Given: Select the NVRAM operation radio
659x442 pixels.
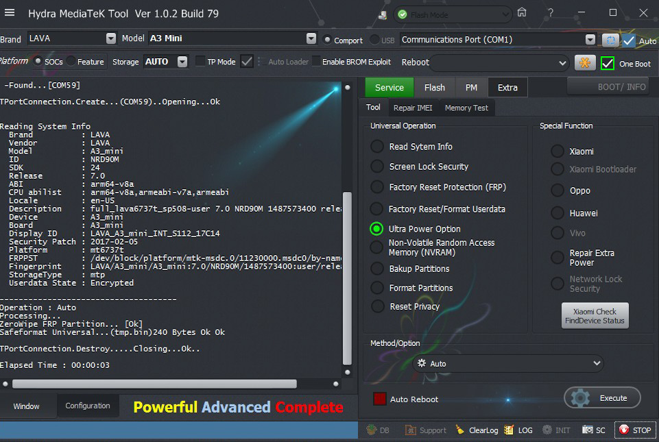Looking at the screenshot, I should (376, 247).
